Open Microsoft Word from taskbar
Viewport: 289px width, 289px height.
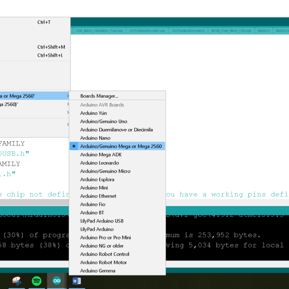click(77, 281)
